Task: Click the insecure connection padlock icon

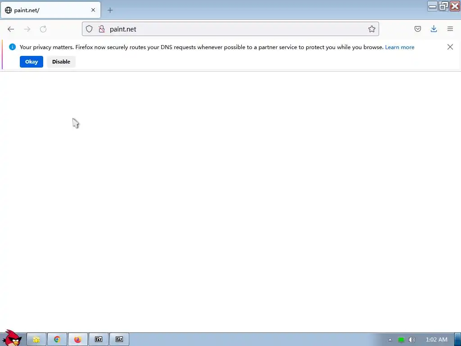Action: click(102, 29)
